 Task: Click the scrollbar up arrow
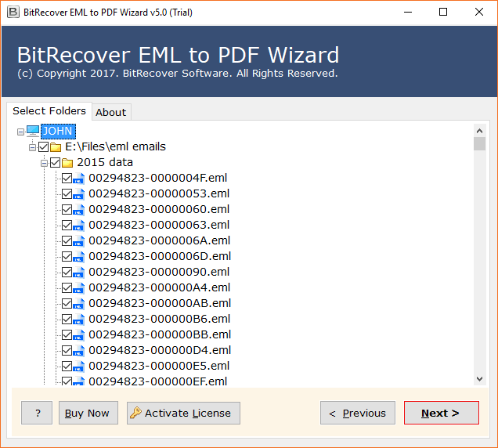pyautogui.click(x=479, y=131)
